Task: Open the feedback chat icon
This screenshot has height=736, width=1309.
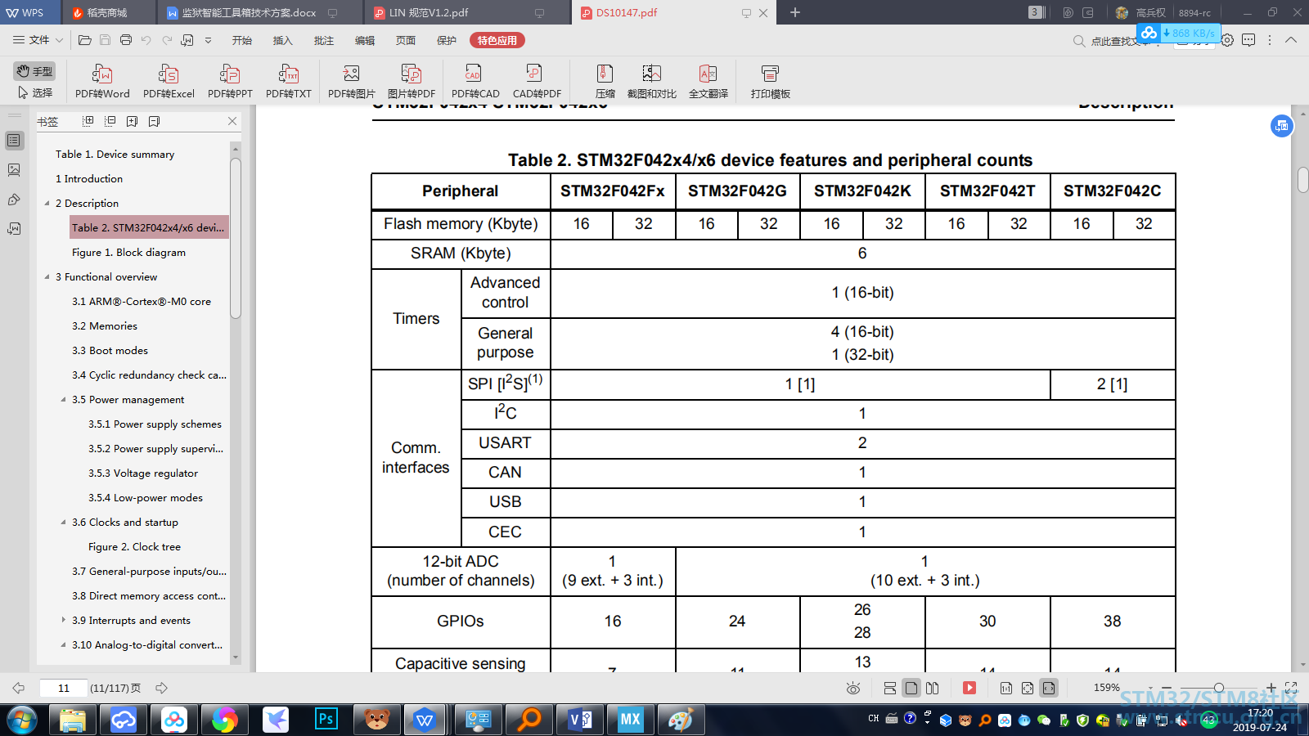Action: click(x=1248, y=40)
